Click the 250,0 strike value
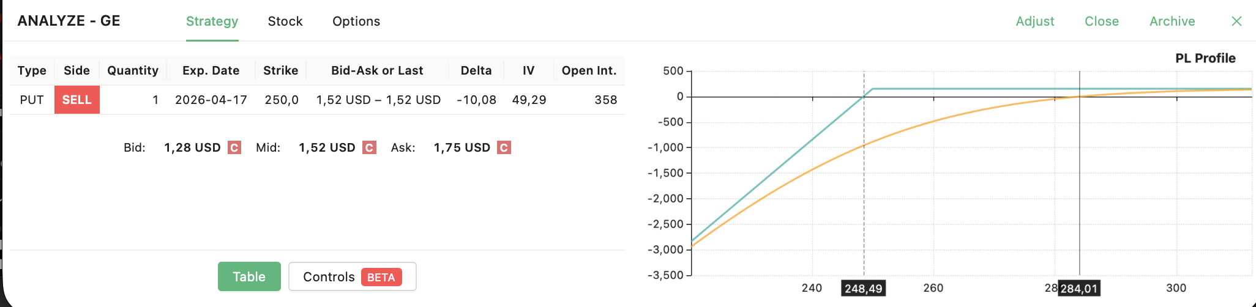 click(x=282, y=100)
